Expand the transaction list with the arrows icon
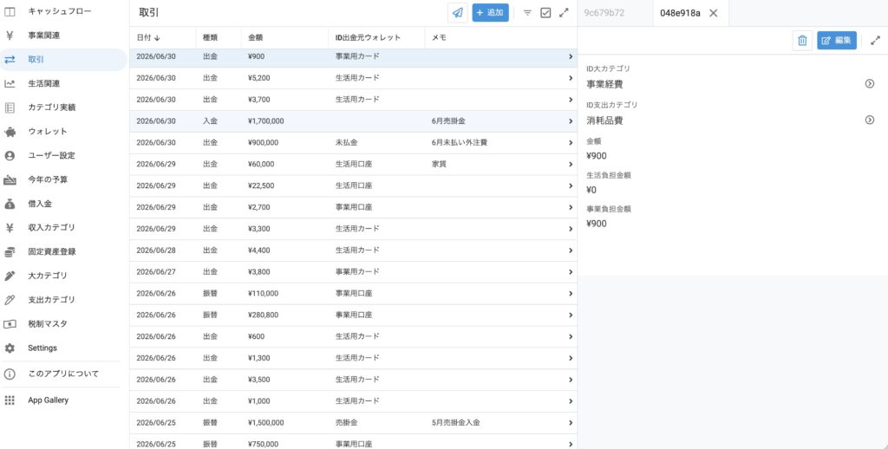Screen dimensions: 888x449 point(564,12)
